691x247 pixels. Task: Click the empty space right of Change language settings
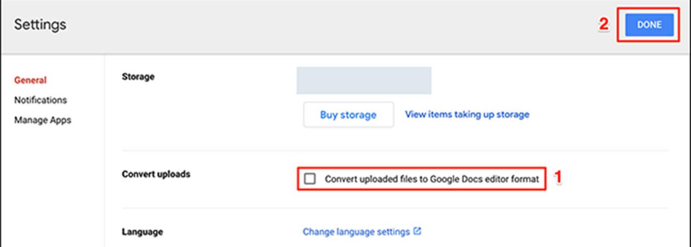[x=540, y=232]
